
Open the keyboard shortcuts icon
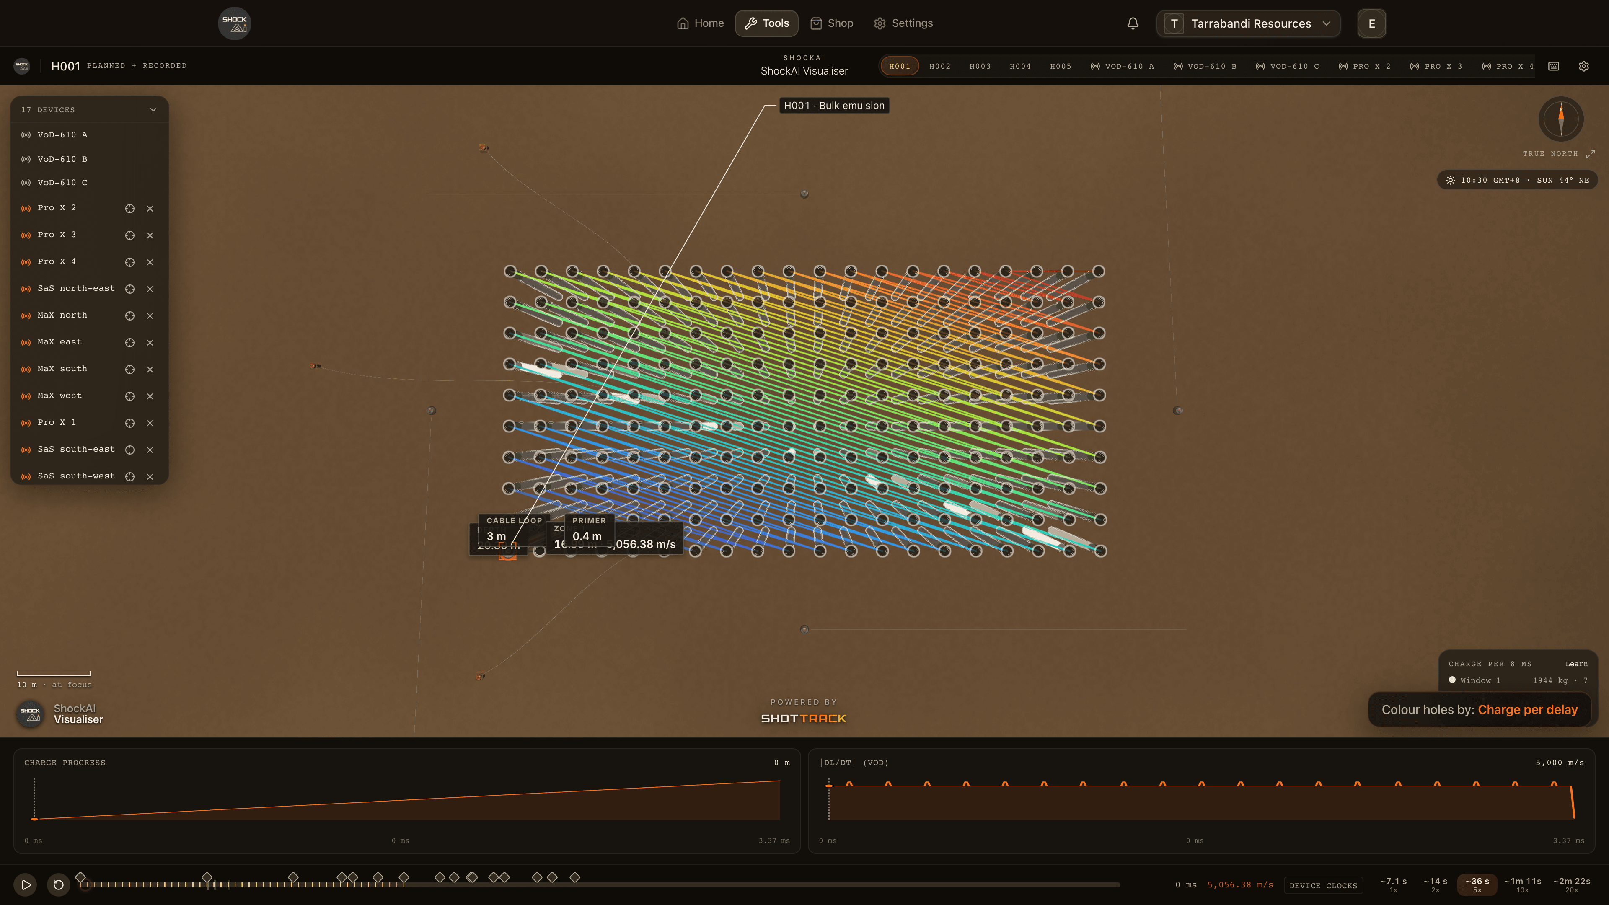click(1553, 66)
